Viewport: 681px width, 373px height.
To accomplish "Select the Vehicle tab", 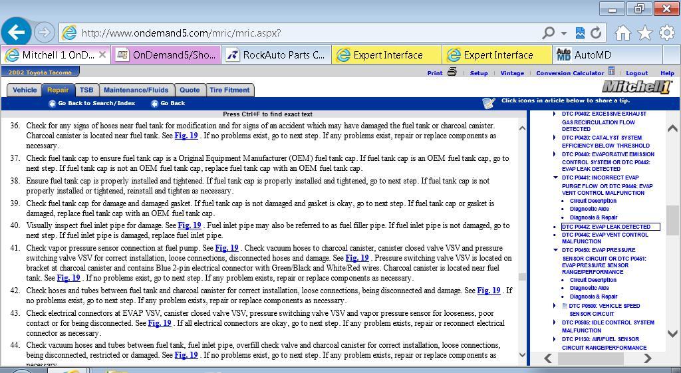I will point(25,90).
